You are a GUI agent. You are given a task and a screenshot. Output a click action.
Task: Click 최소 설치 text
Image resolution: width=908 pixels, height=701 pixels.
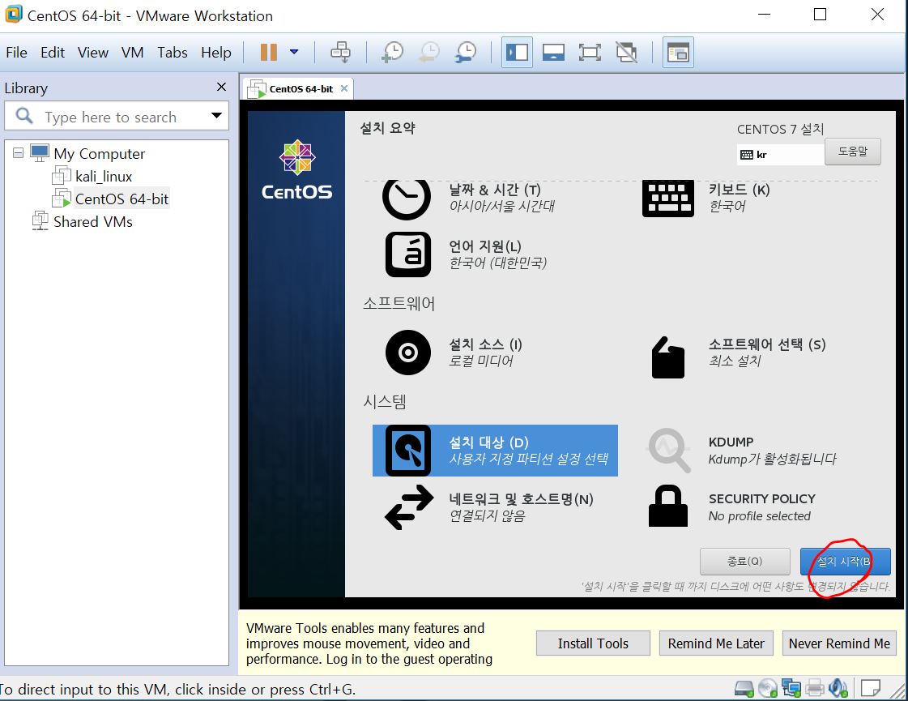[735, 361]
